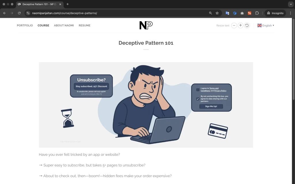Increase text size with plus button
The width and height of the screenshot is (295, 184).
pyautogui.click(x=241, y=25)
